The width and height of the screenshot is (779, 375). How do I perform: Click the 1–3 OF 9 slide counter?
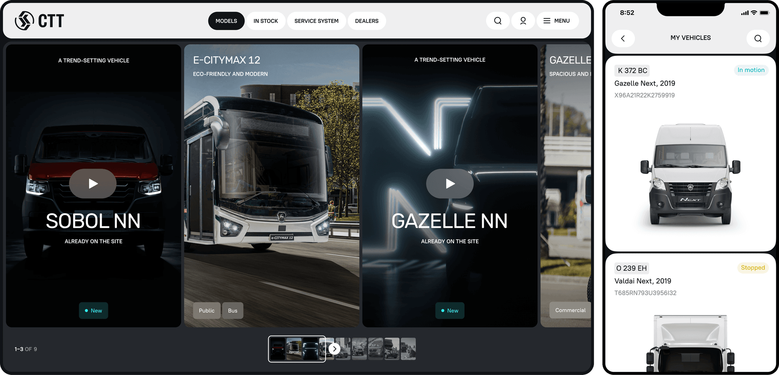click(26, 349)
